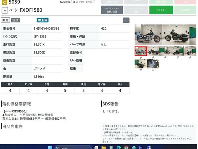198x149 pixels.
Task: Open link icon under fourth thumbnail
Action: click(x=178, y=57)
